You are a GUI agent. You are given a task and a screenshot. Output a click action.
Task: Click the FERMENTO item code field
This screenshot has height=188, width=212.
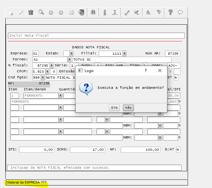pyautogui.click(x=41, y=96)
